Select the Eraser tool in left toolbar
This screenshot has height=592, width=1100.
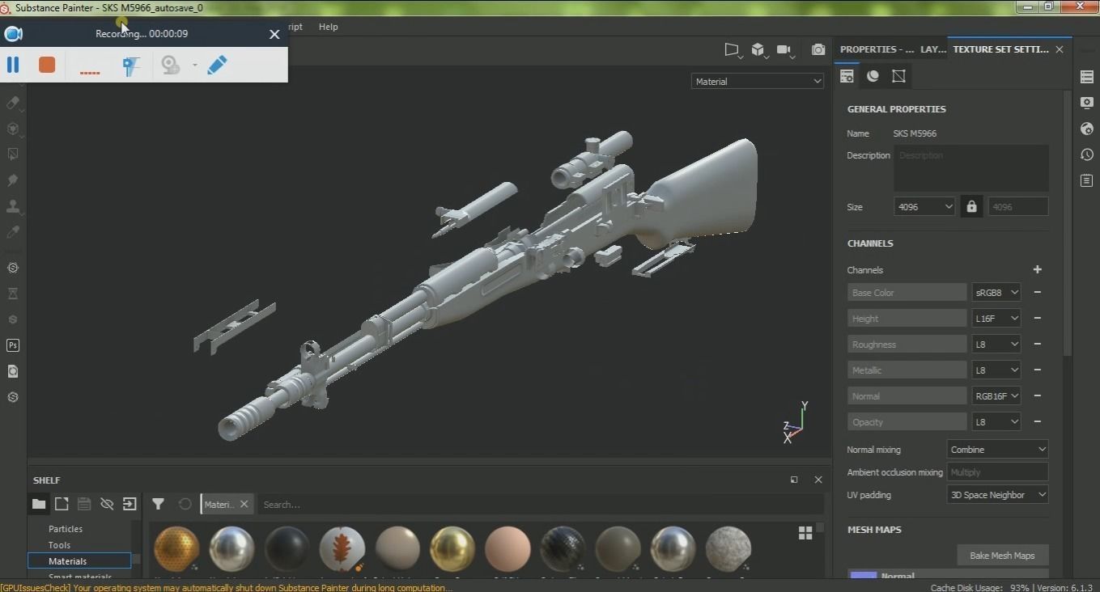point(13,103)
